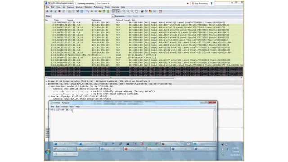
Task: Open the Wireshark File menu
Action: [47, 7]
